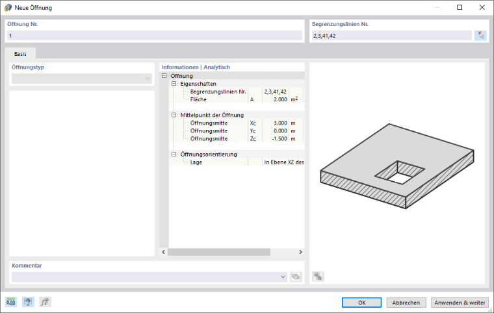Click into the Öffnung Nr. field
Screen dimensions: 494x313
(155, 36)
